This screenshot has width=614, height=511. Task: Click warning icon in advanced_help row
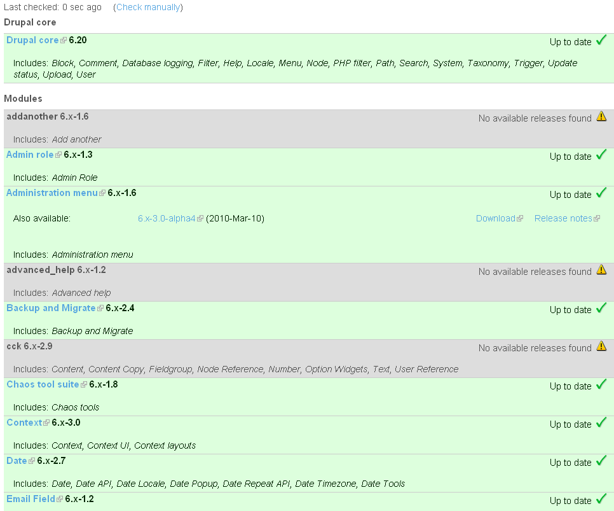click(601, 269)
